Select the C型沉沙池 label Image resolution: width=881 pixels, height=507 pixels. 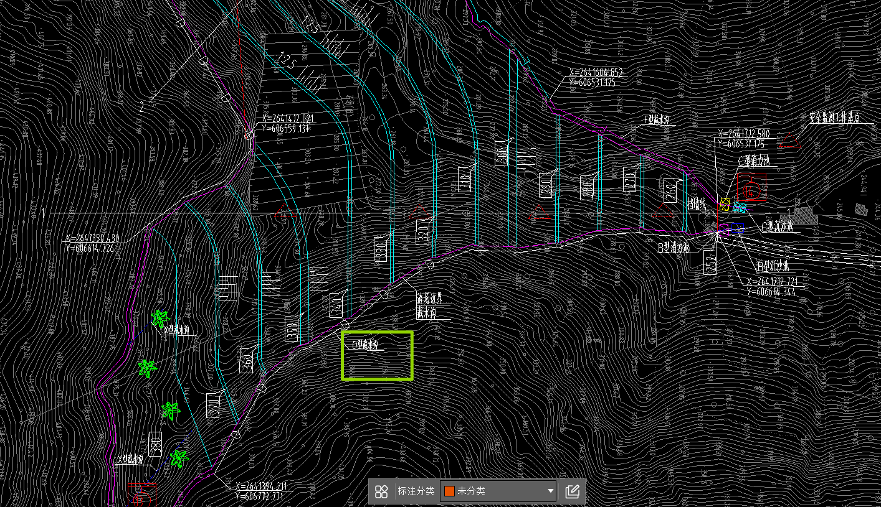778,226
